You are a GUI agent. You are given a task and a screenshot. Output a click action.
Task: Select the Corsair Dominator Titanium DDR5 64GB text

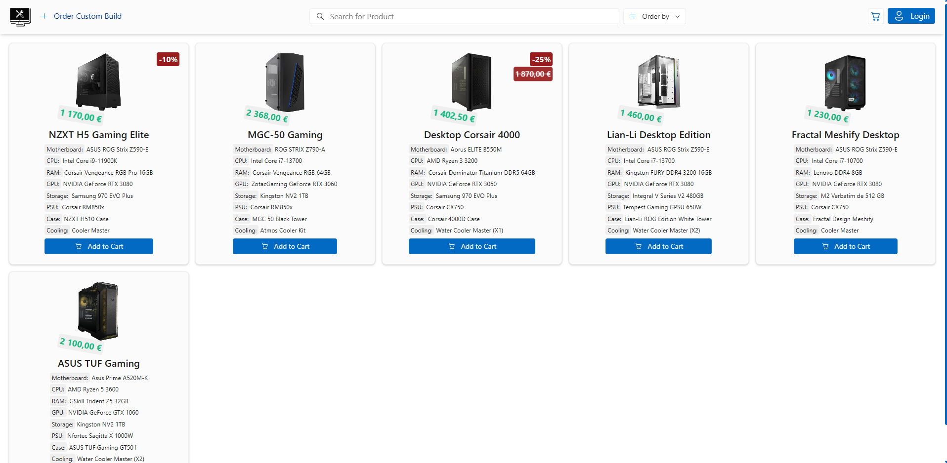(x=482, y=173)
